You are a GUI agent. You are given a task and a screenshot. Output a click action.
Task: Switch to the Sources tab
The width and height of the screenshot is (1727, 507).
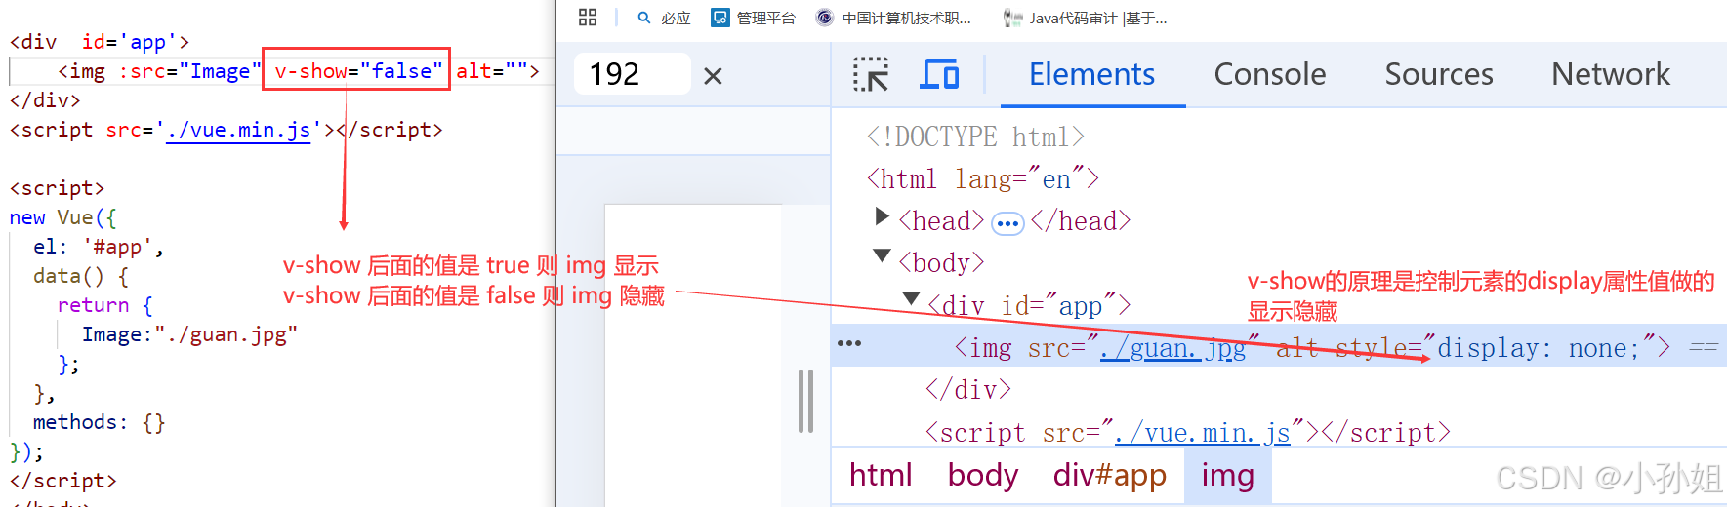(1439, 74)
